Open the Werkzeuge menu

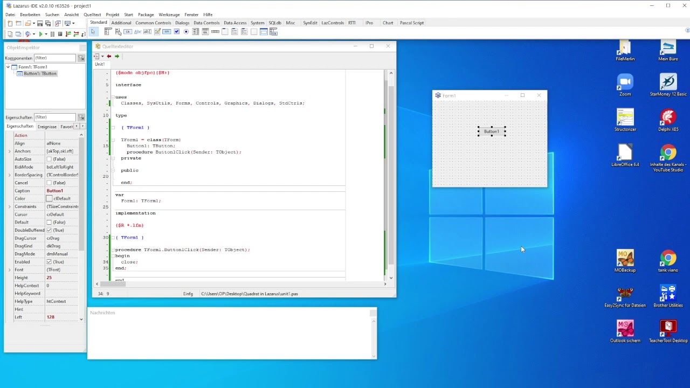coord(169,15)
